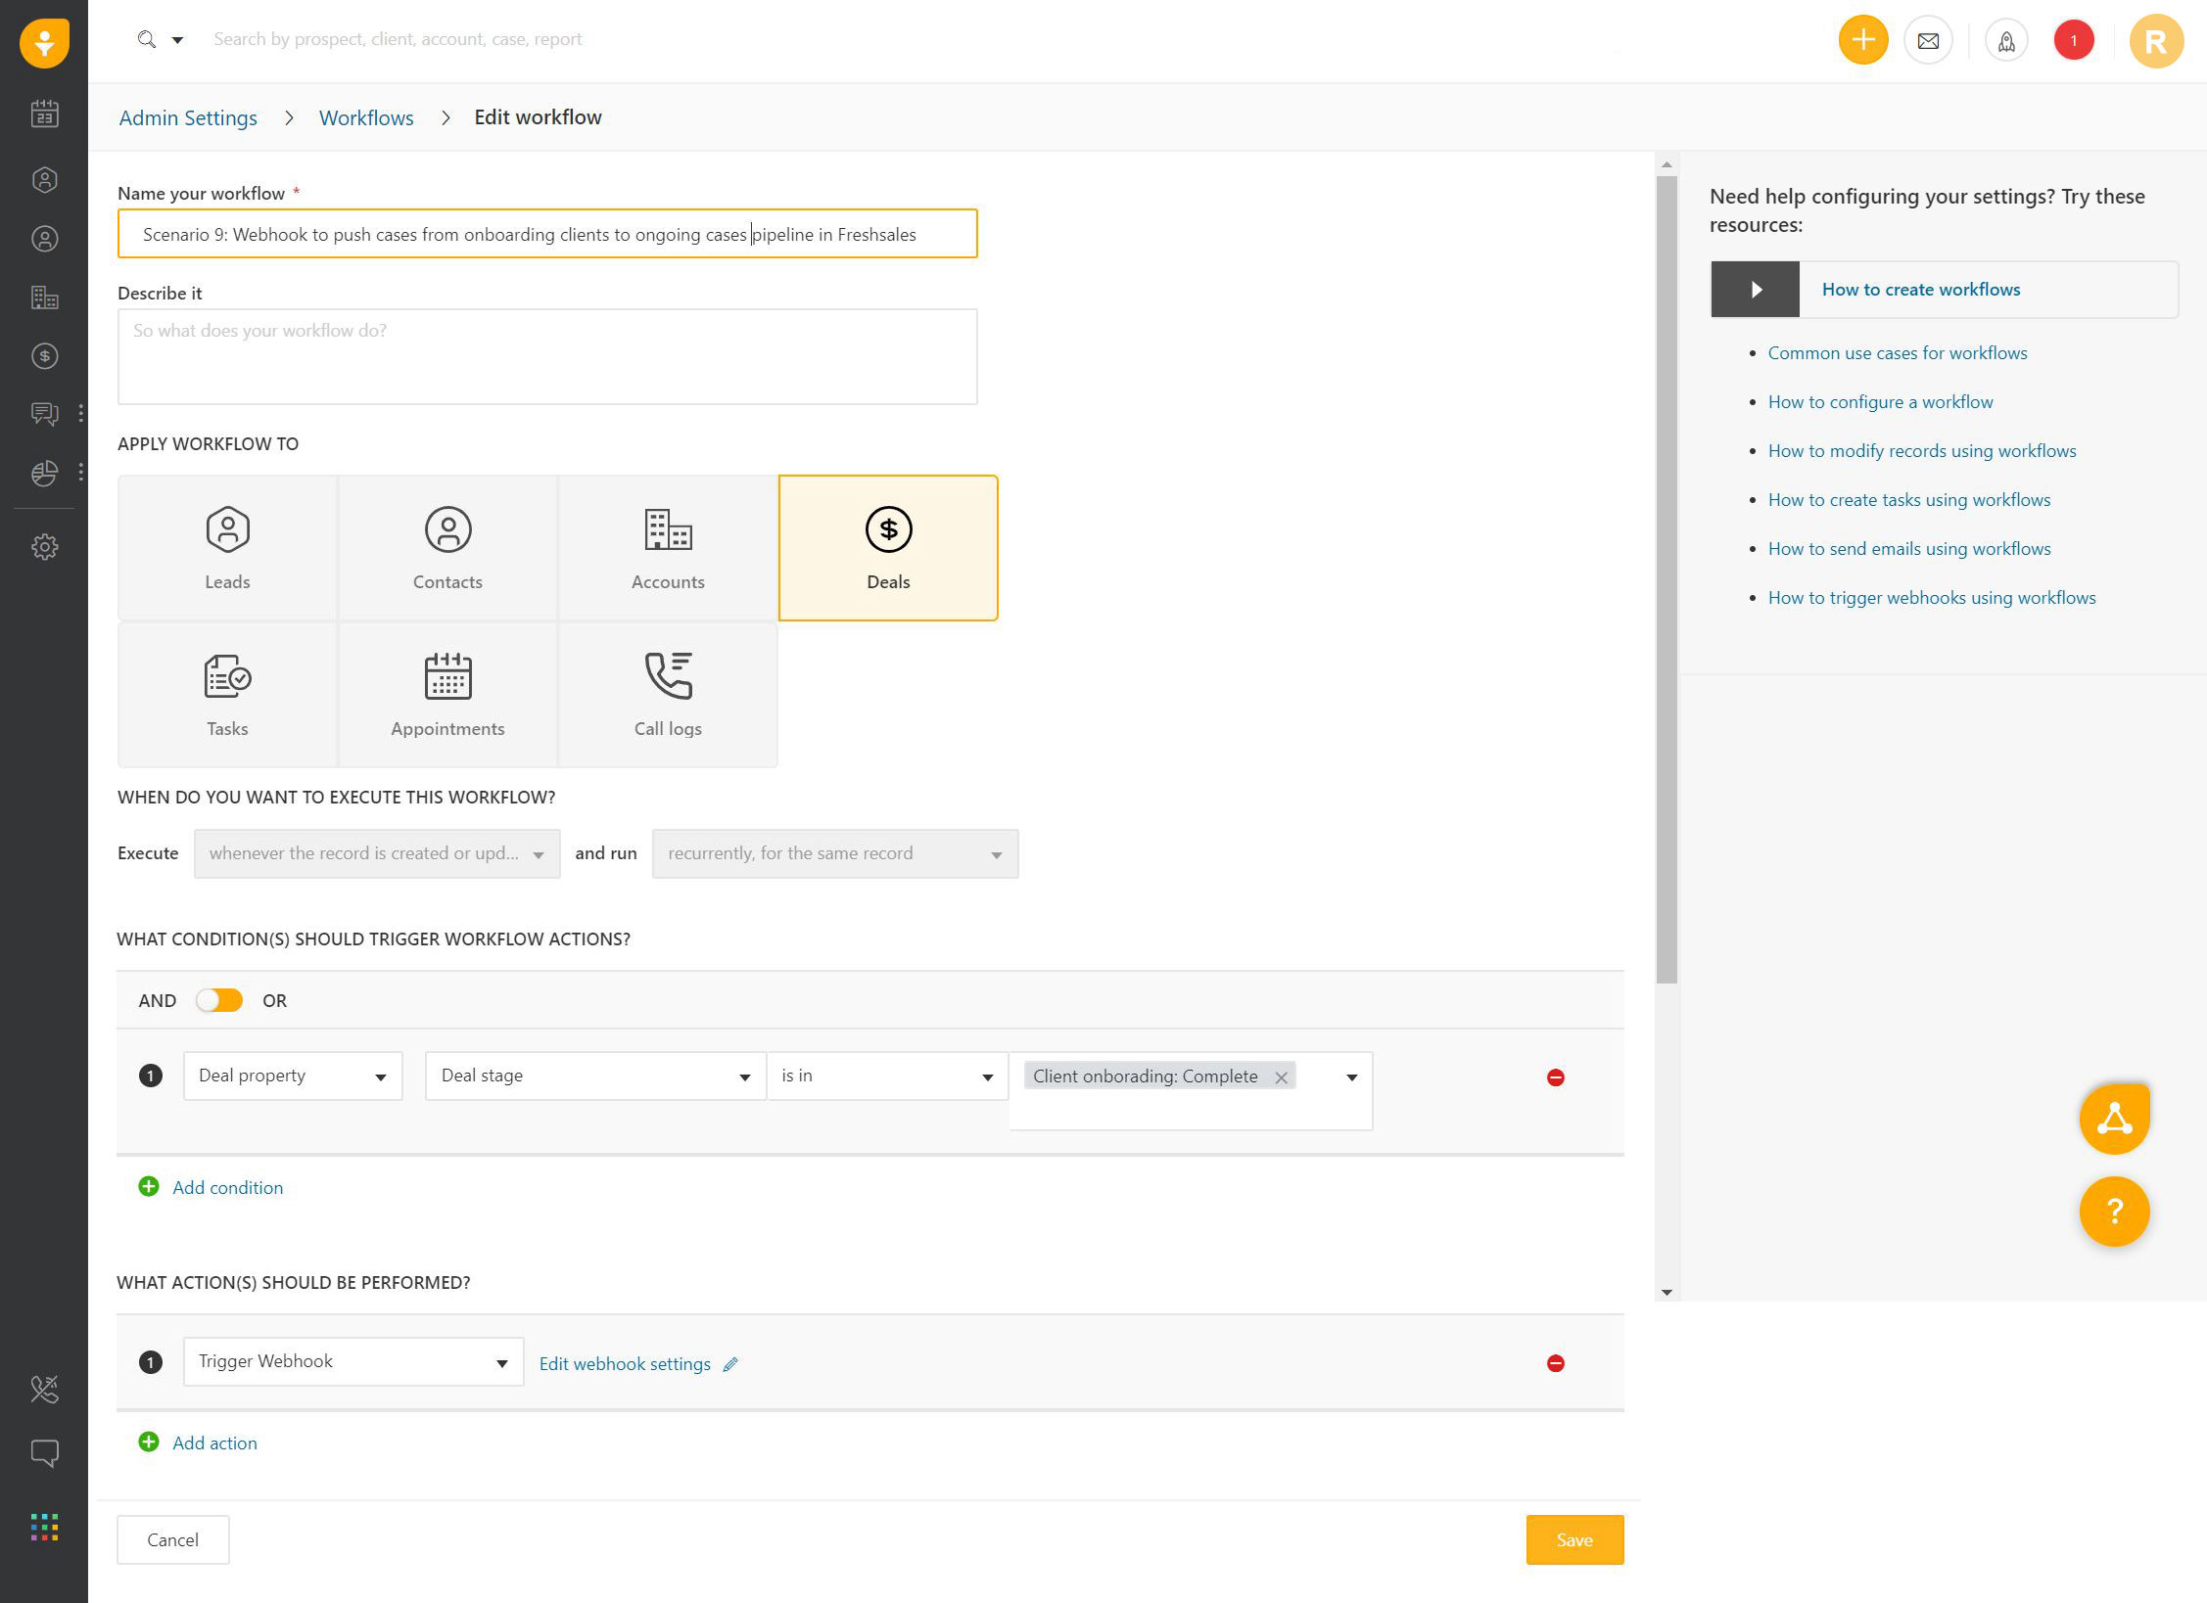Click pencil icon beside Edit webhook settings
This screenshot has width=2207, height=1603.
730,1364
